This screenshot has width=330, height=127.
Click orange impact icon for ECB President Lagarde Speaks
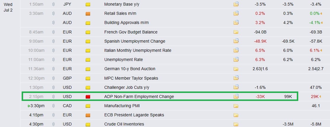coord(88,115)
